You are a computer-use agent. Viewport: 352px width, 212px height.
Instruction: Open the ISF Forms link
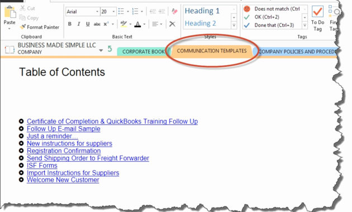tap(42, 166)
